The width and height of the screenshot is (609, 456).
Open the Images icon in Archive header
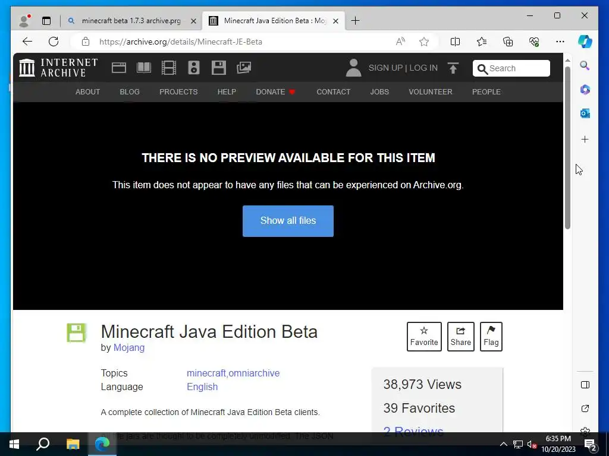(244, 68)
